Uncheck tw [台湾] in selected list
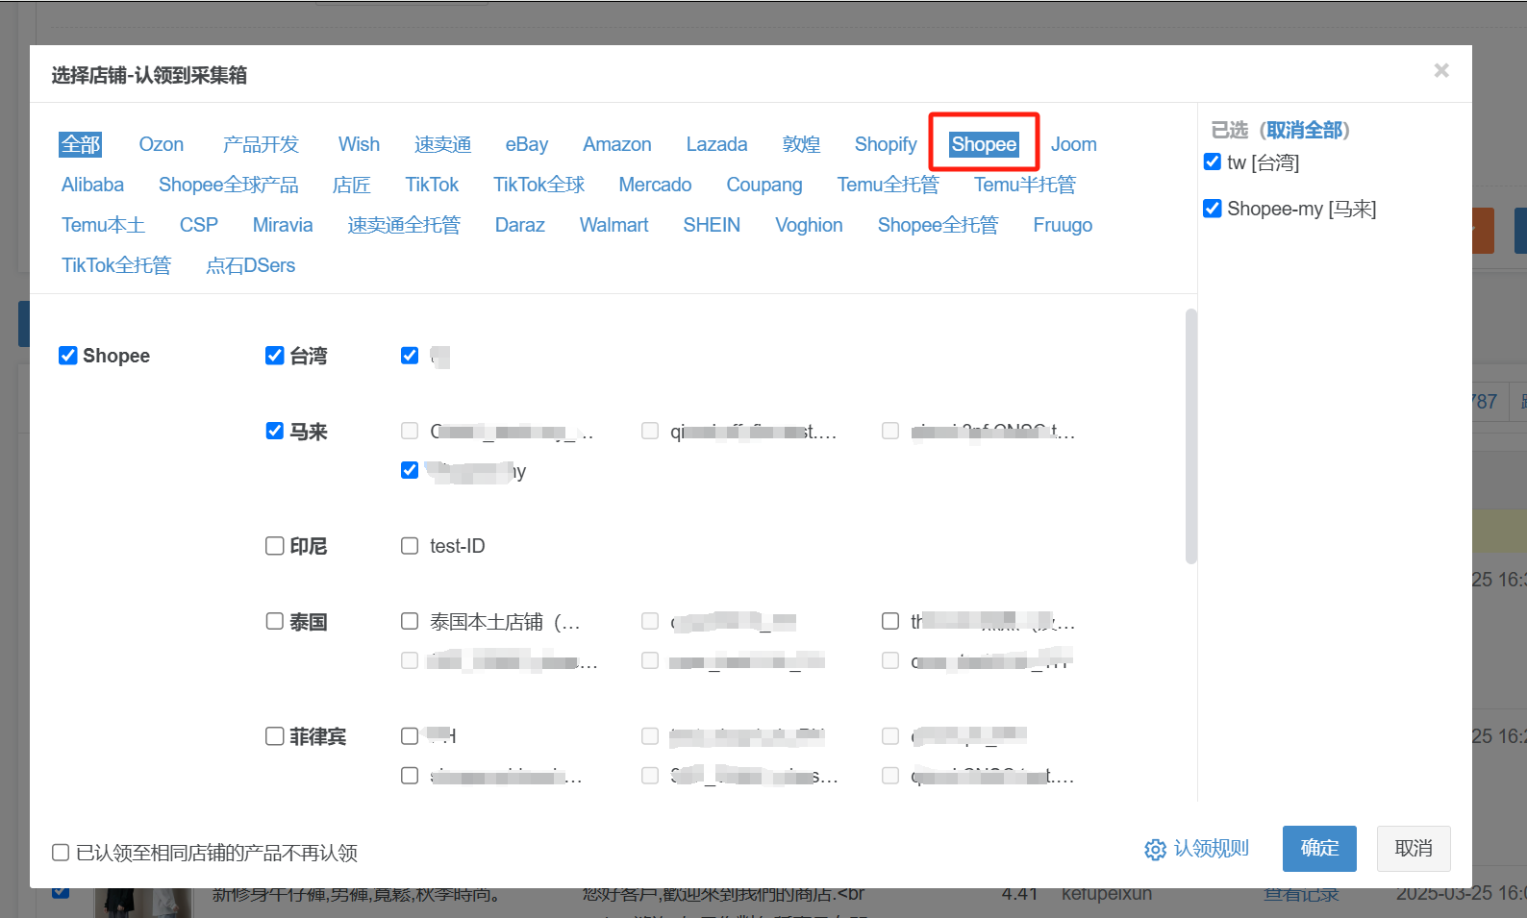 [1213, 161]
